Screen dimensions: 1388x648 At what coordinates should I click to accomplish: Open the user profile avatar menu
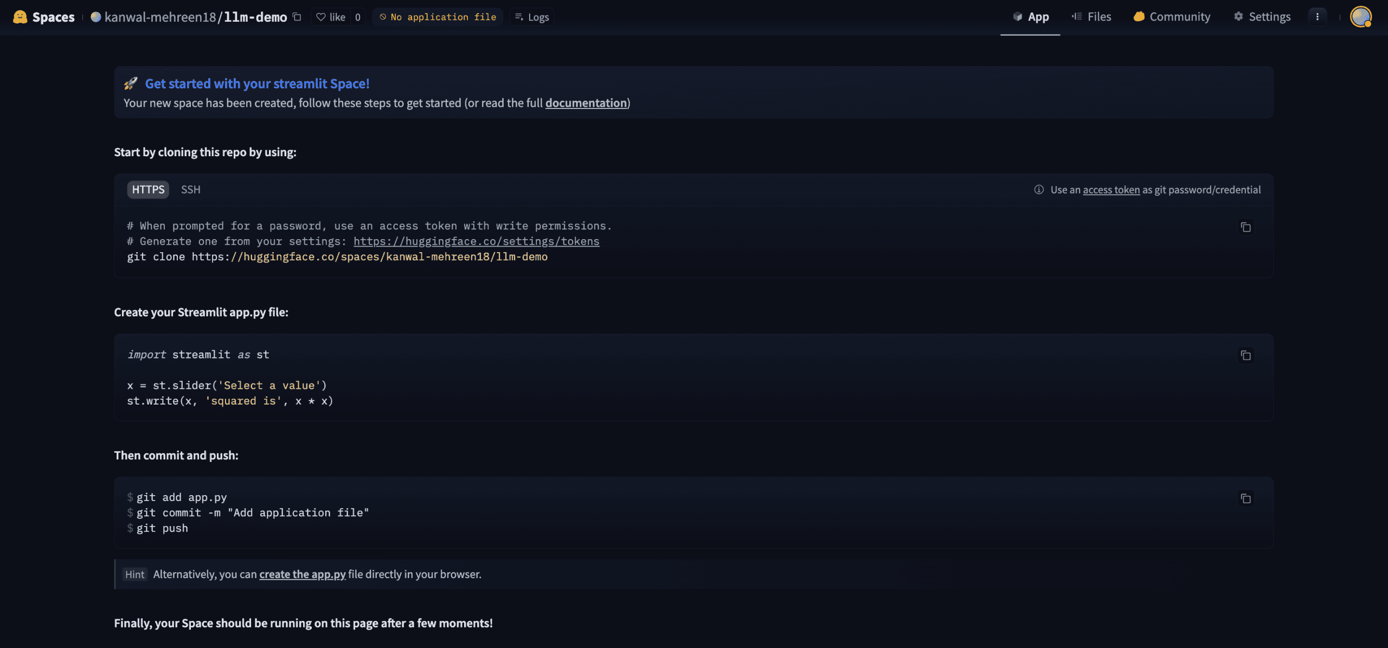1360,17
